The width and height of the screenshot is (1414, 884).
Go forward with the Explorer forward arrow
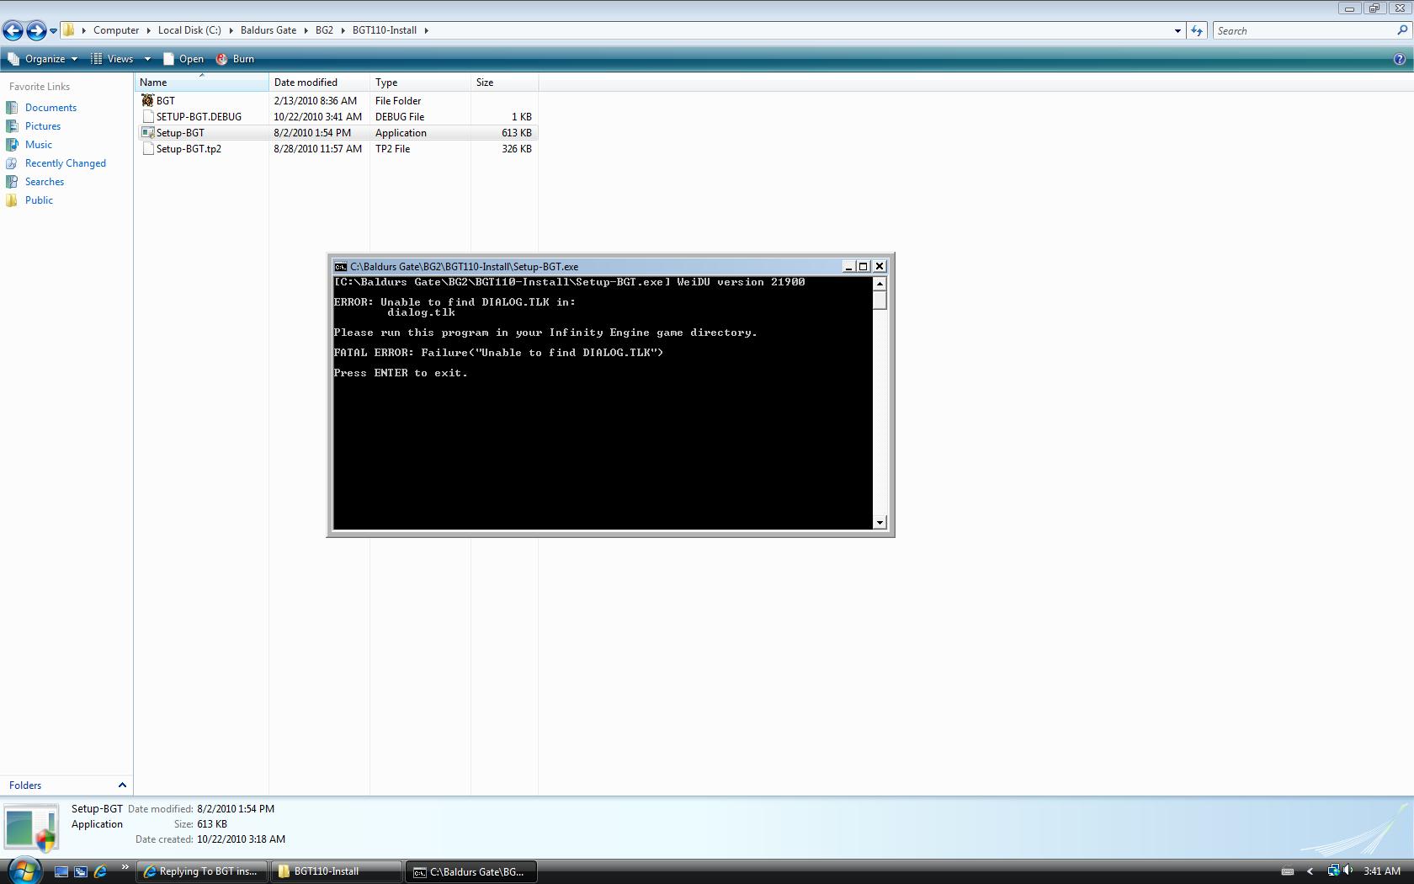click(x=36, y=31)
